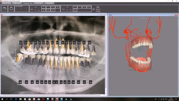Select tooth number 22 label
The width and height of the screenshot is (179, 101).
click(x=63, y=43)
